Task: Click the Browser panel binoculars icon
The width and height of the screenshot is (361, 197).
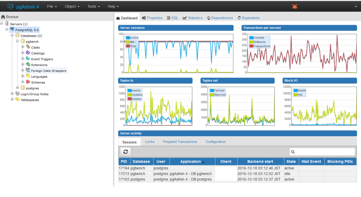Action: 3,17
